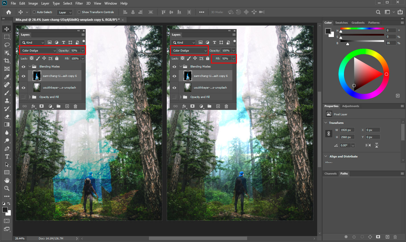This screenshot has width=406, height=242.
Task: Select the Eyedropper tool
Action: click(7, 77)
